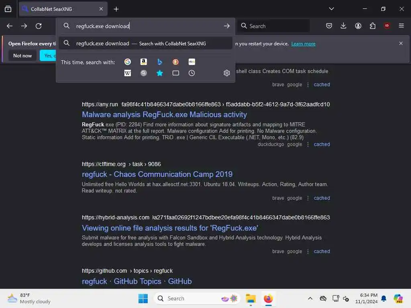Screen dimensions: 411x308
Task: Open the uBlock Origin extension icon
Action: click(387, 25)
